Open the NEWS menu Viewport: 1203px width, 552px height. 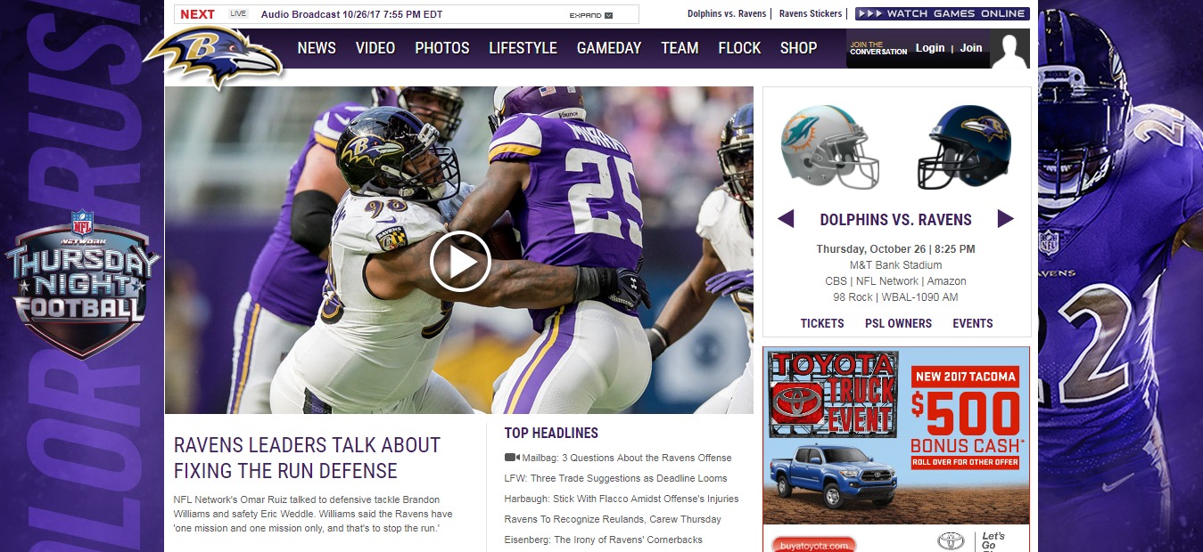317,48
